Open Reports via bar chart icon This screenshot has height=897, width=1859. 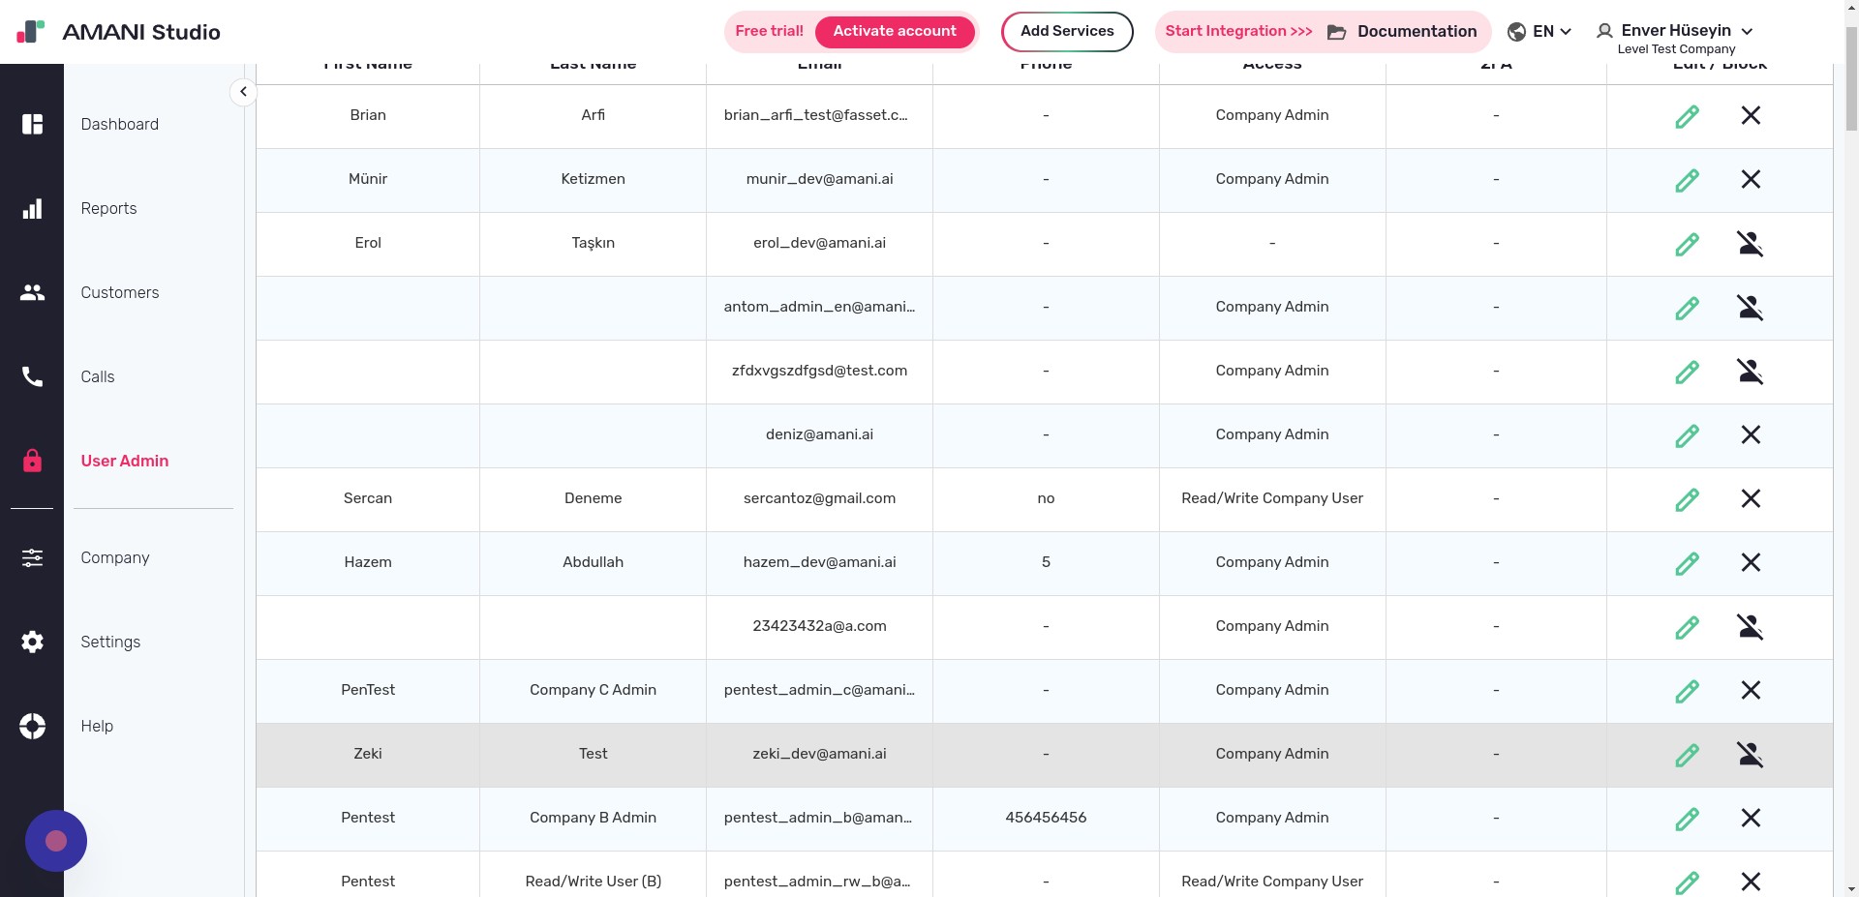[32, 209]
